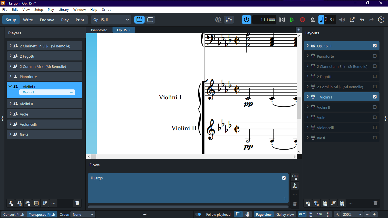Add a custom score layout icon
Viewport: 388px width, 218px height.
pyautogui.click(x=325, y=203)
